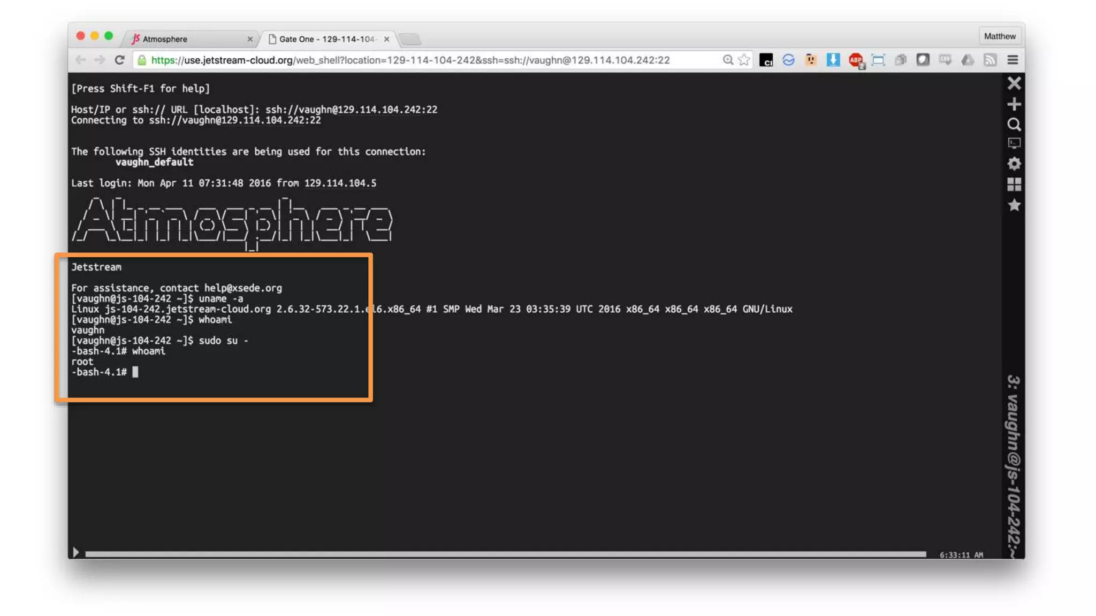Screen dimensions: 1096x616
Task: Click the RSS feed extension icon
Action: (x=990, y=60)
